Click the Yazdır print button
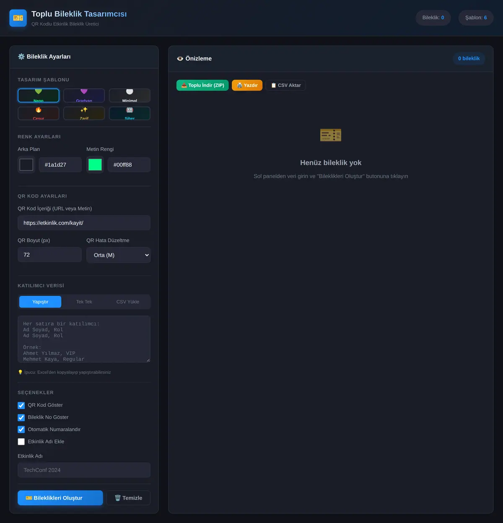The image size is (503, 523). (x=247, y=85)
